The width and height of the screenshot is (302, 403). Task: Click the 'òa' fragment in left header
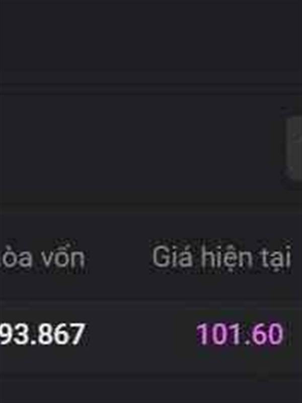pyautogui.click(x=16, y=257)
